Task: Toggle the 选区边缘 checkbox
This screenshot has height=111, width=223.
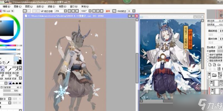Action: pos(42,11)
